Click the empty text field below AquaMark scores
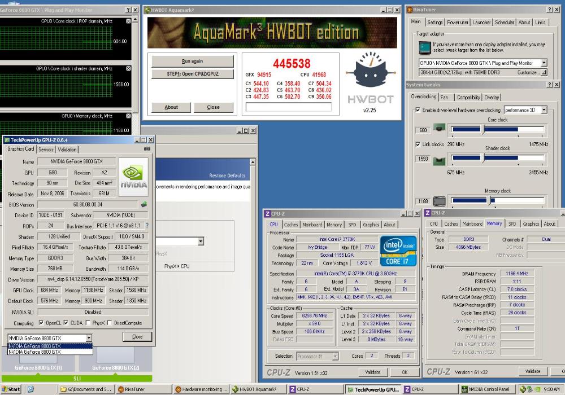Screen dimensions: 565x395 click(x=289, y=107)
